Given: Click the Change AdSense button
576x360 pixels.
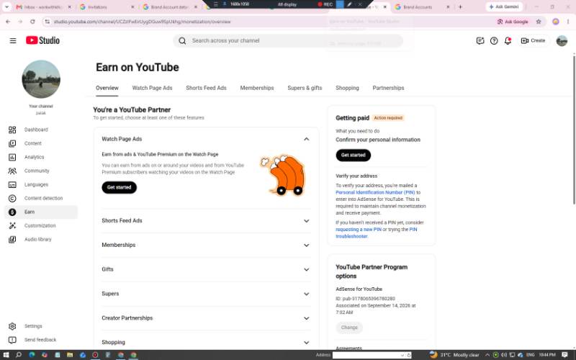Looking at the screenshot, I should 349,328.
